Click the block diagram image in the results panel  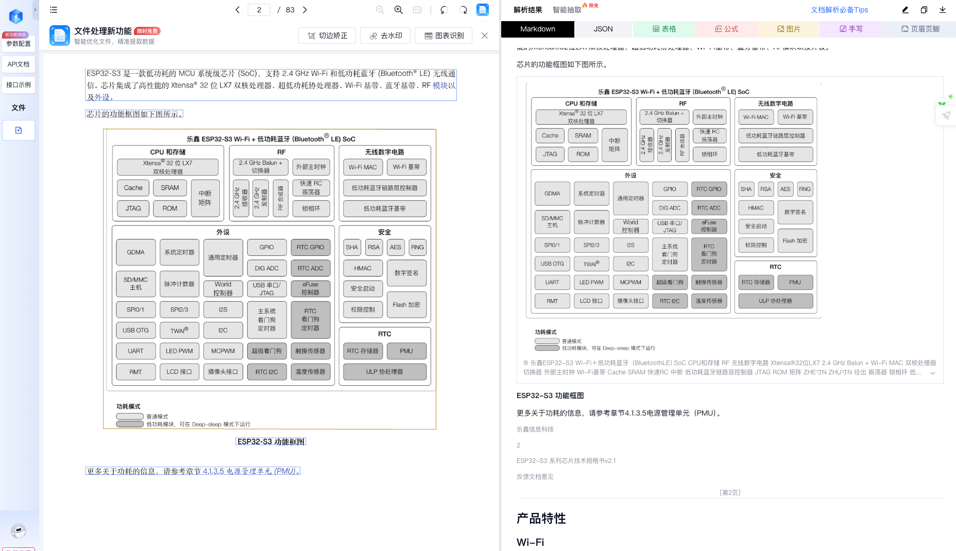pyautogui.click(x=673, y=216)
